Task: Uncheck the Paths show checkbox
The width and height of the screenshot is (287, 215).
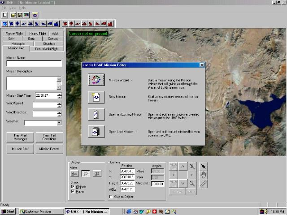Action: pos(74,191)
